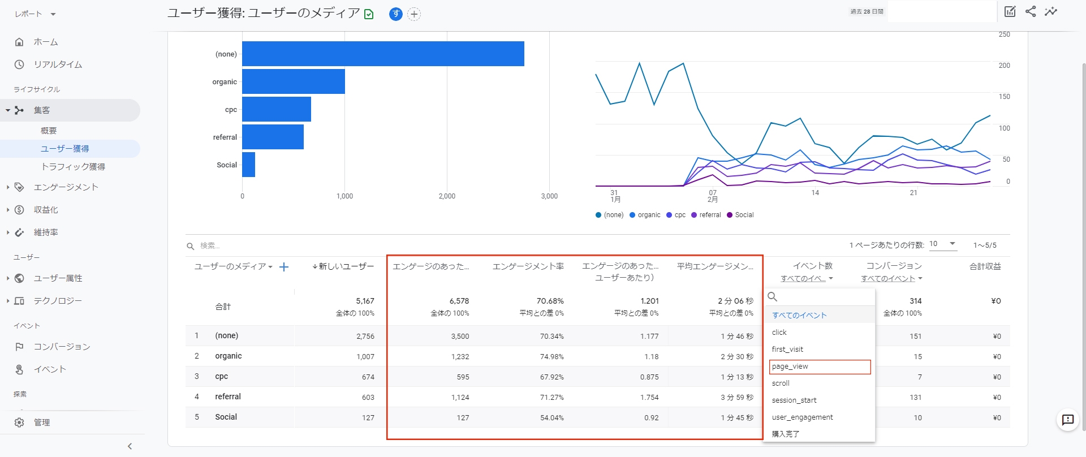The width and height of the screenshot is (1086, 457).
Task: Click the share report icon
Action: 1031,11
